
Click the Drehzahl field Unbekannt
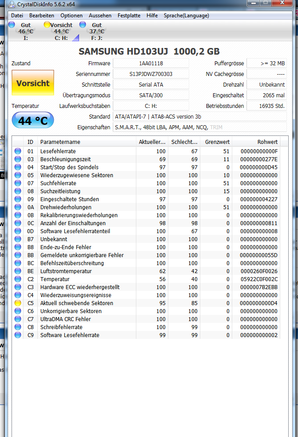(266, 84)
